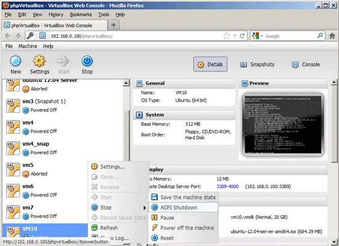Open Settings from the toolbar gear icon
Viewport: 339px width, 246px height.
(x=39, y=61)
